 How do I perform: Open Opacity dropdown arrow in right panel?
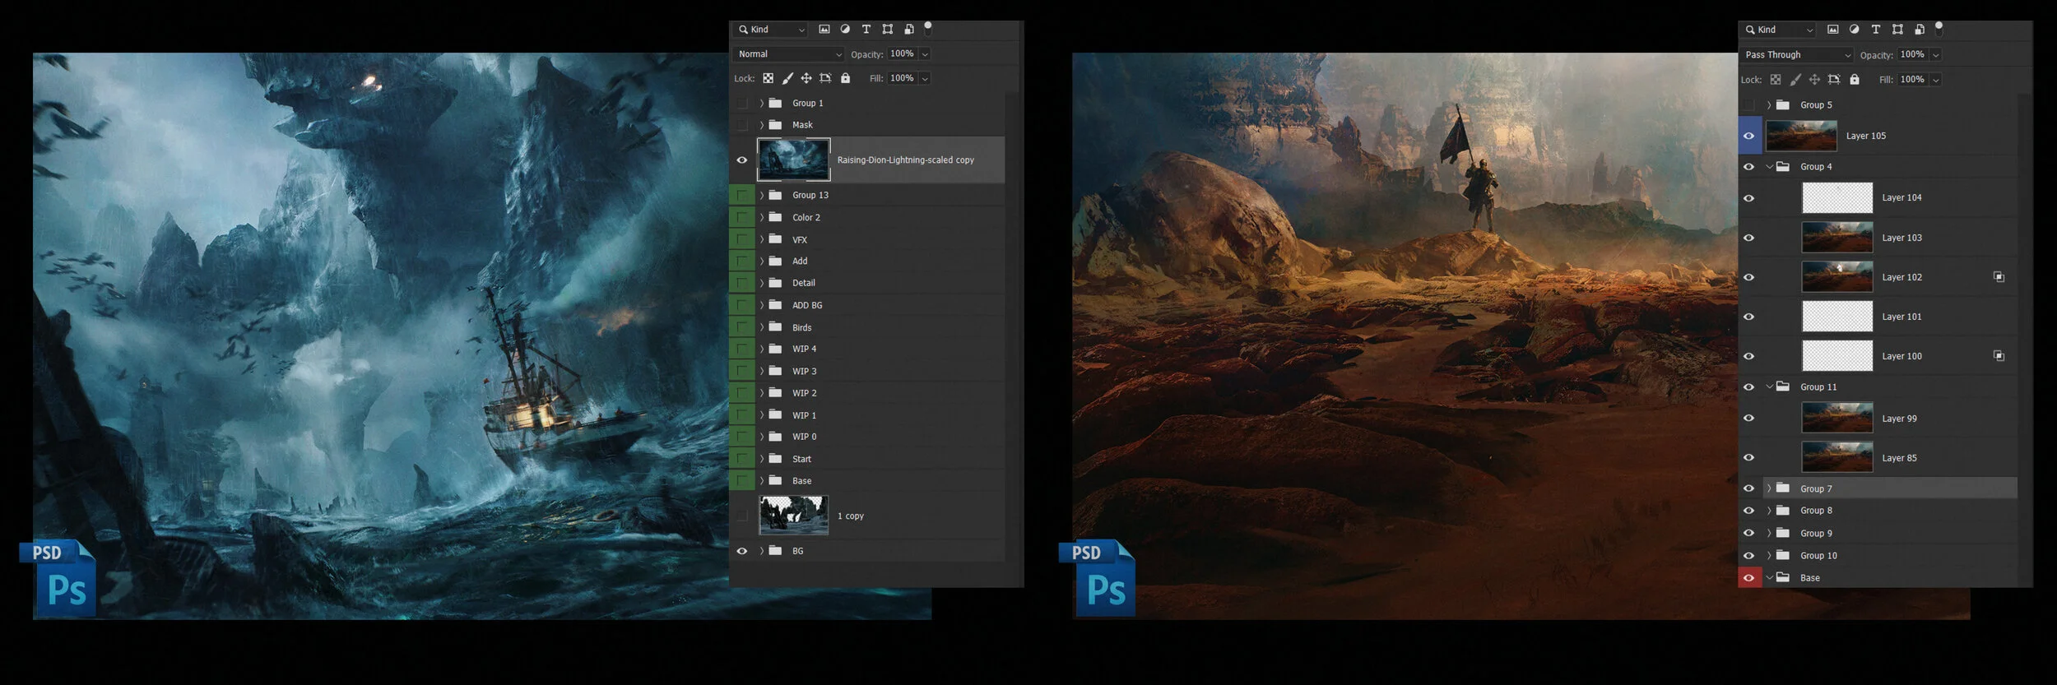[x=1935, y=55]
